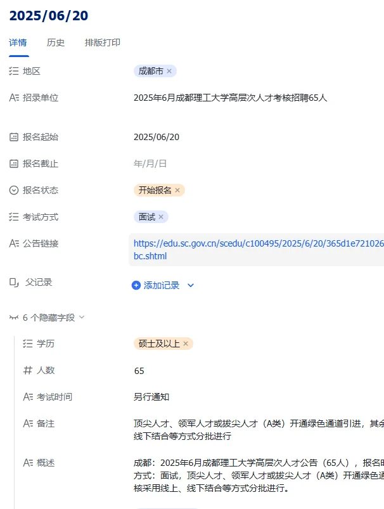Image resolution: width=384 pixels, height=509 pixels.
Task: Edit the 考试时间 value 另行通知
Action: pyautogui.click(x=151, y=397)
